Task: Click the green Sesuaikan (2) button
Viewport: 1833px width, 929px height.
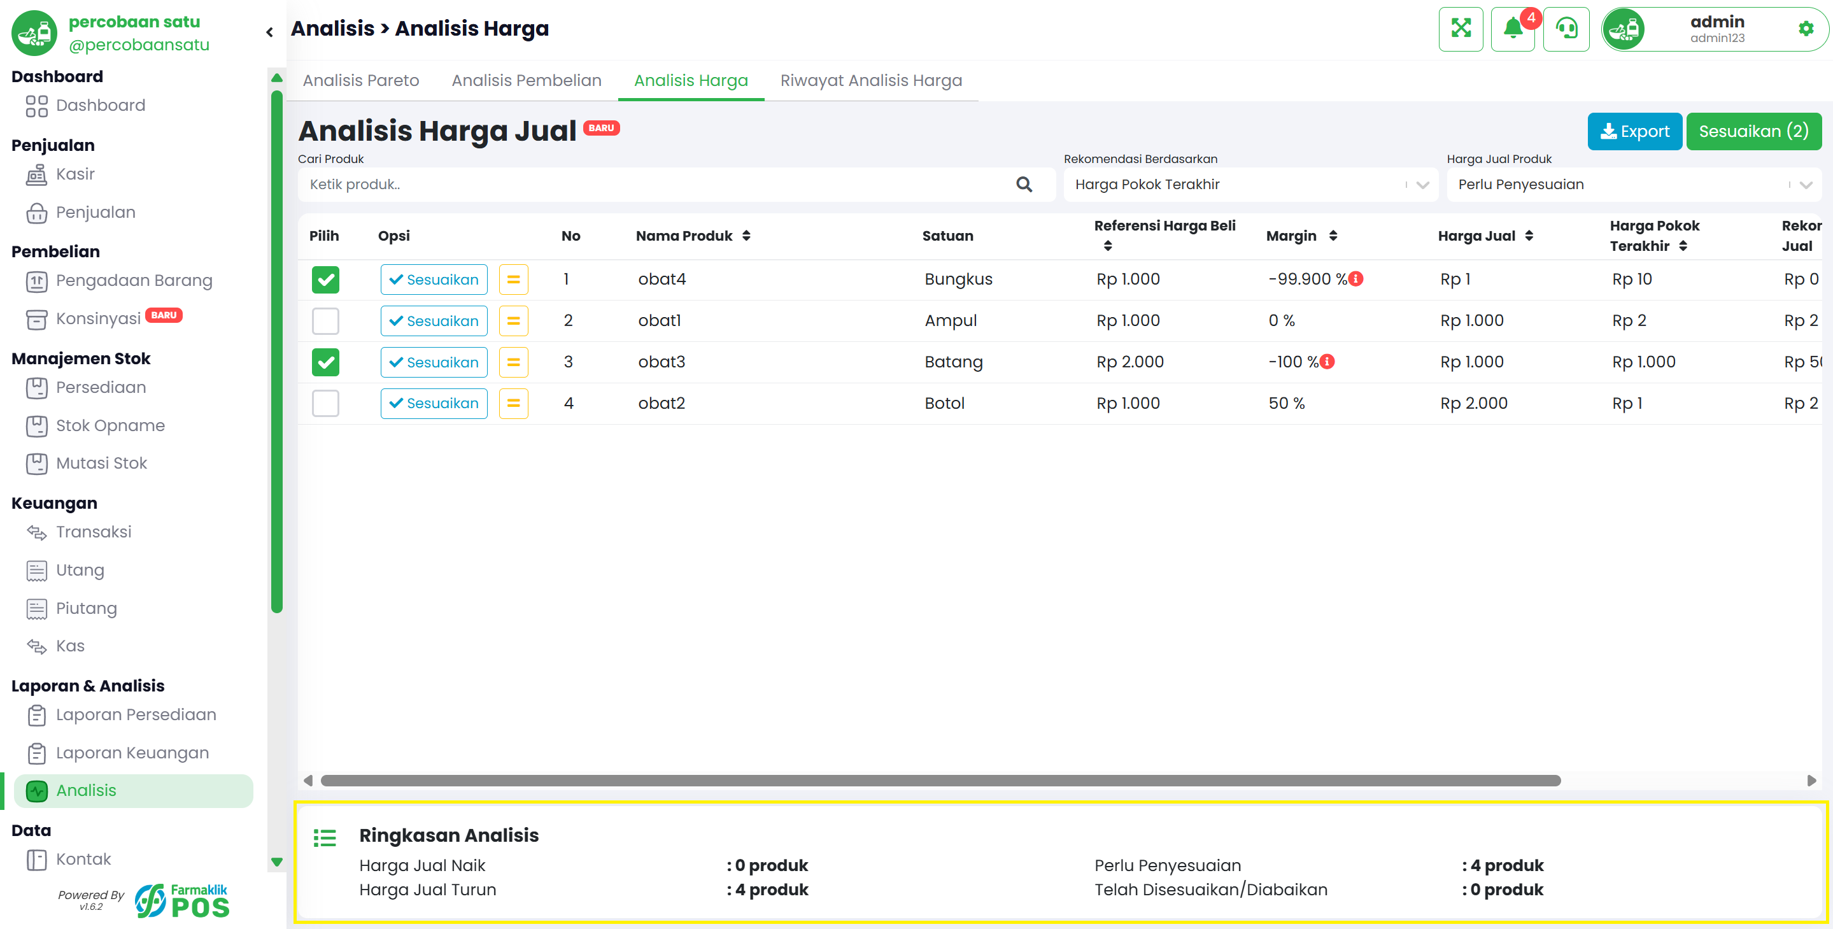Action: tap(1753, 132)
